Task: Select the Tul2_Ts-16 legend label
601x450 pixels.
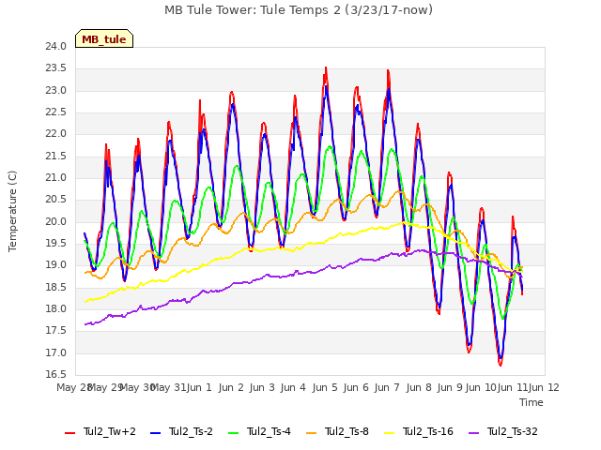Action: [428, 431]
